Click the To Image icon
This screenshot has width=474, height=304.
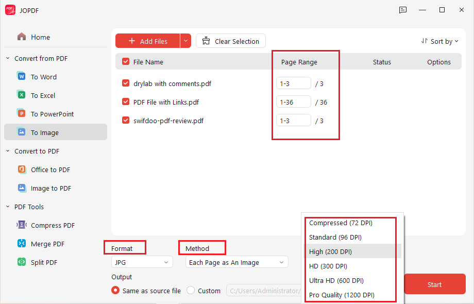click(x=21, y=132)
